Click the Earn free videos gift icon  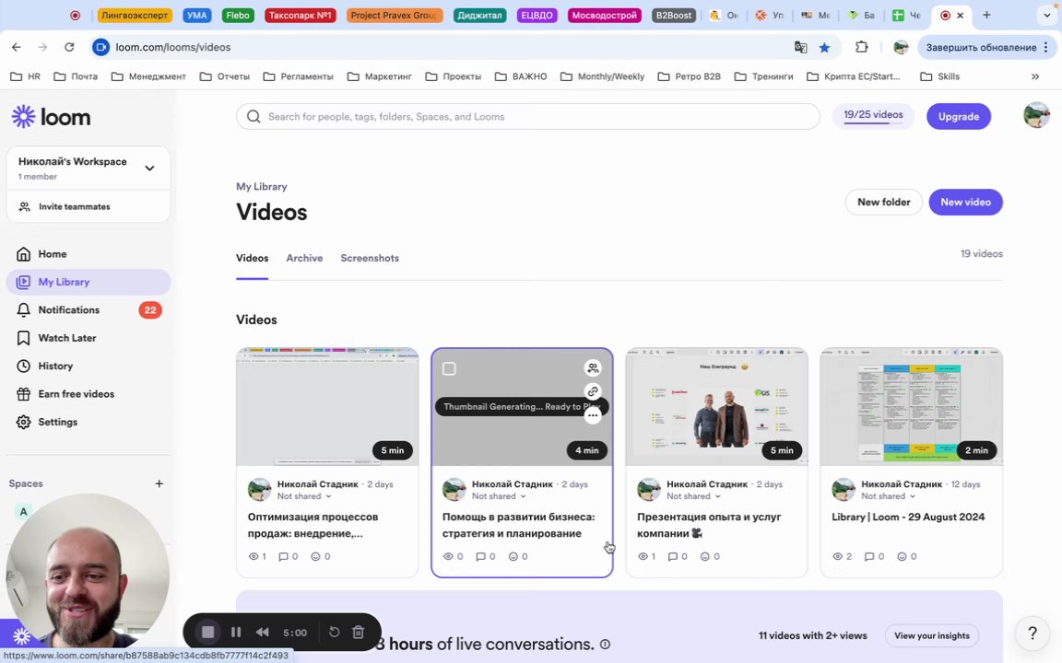click(x=24, y=394)
